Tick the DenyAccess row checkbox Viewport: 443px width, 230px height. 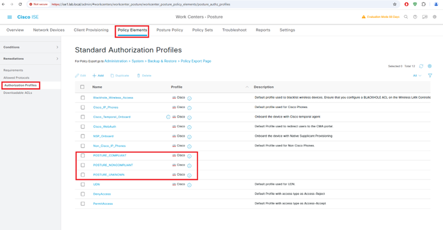(x=83, y=194)
